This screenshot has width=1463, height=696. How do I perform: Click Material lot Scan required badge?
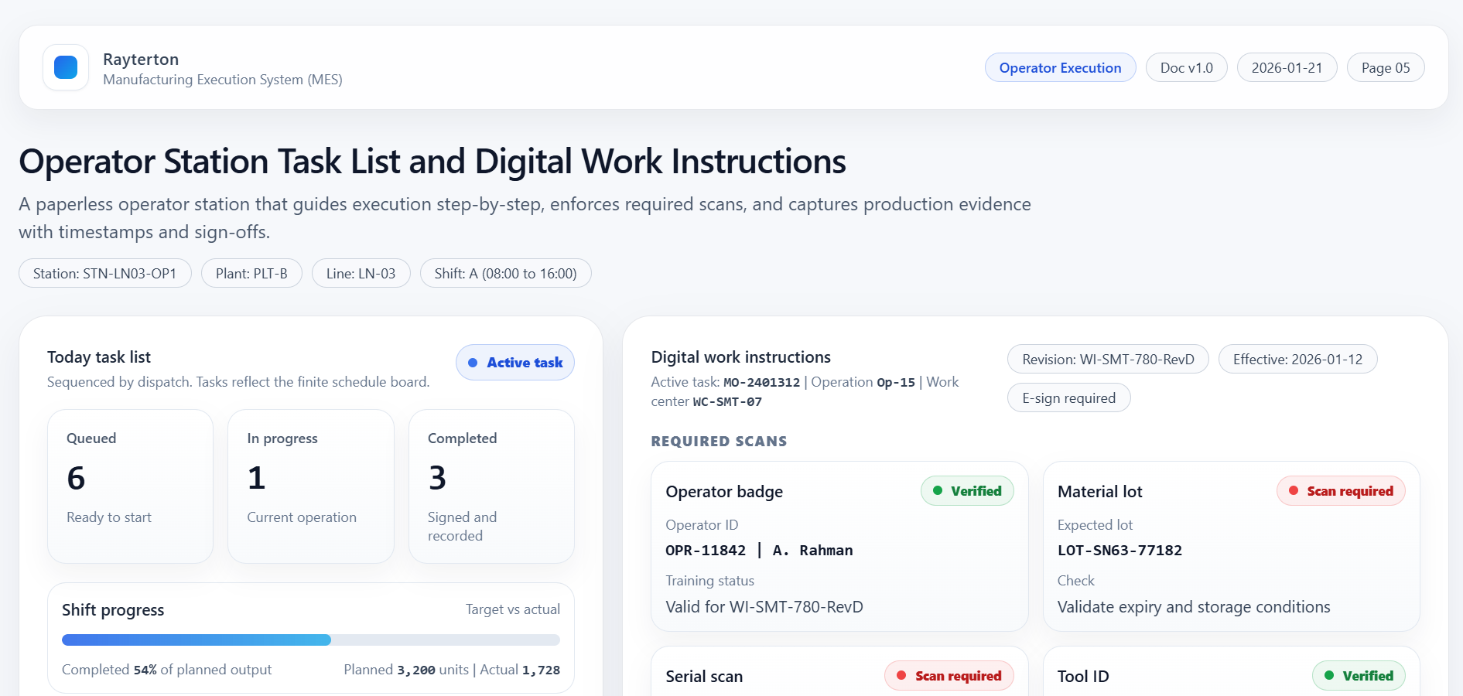point(1340,491)
